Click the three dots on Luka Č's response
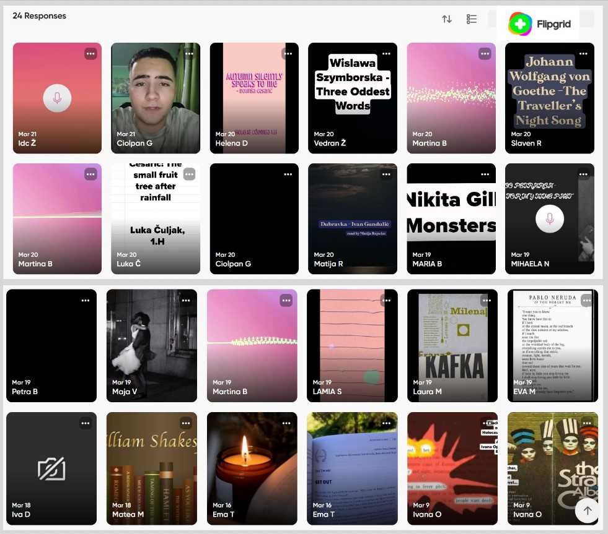This screenshot has width=608, height=534. (x=189, y=174)
